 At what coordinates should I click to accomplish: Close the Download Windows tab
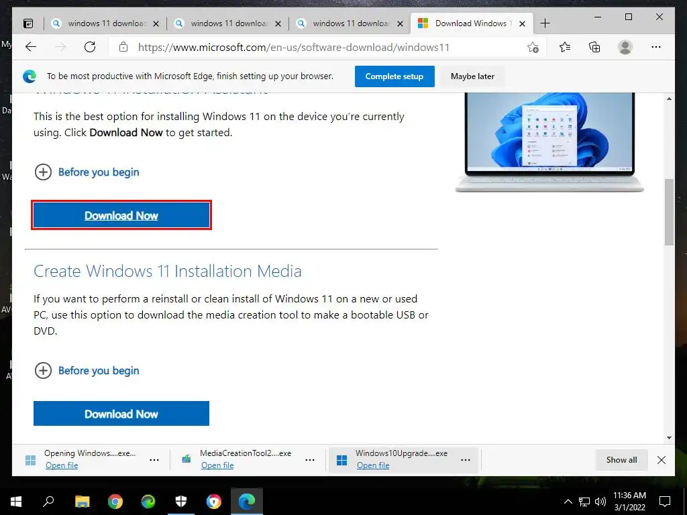point(522,23)
